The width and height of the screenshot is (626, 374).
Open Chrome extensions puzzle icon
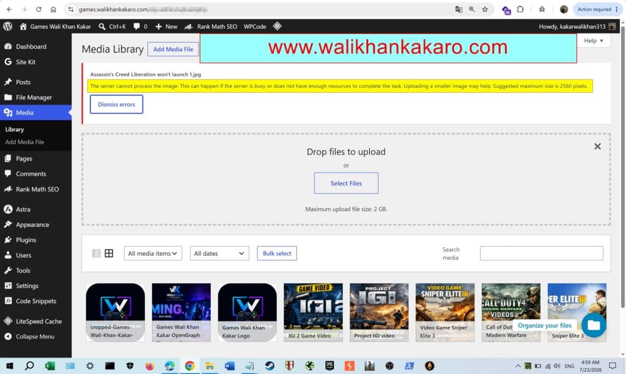click(x=520, y=9)
